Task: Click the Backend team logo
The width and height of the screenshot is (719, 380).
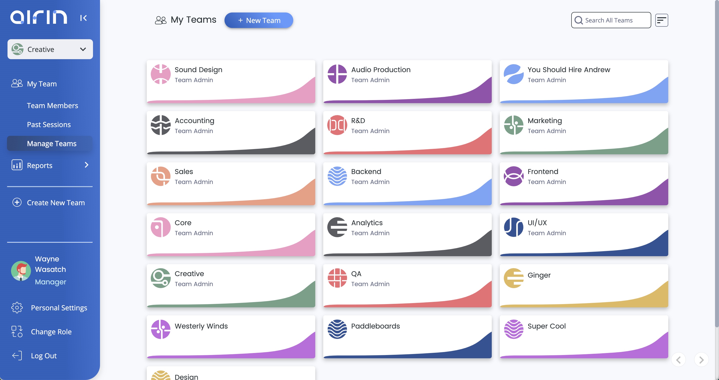Action: [337, 176]
